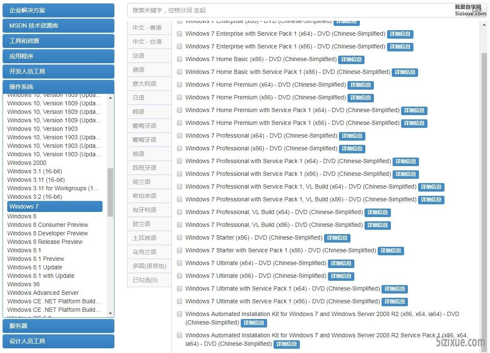
Task: Collapse the 操作系统 section
Action: (58, 87)
